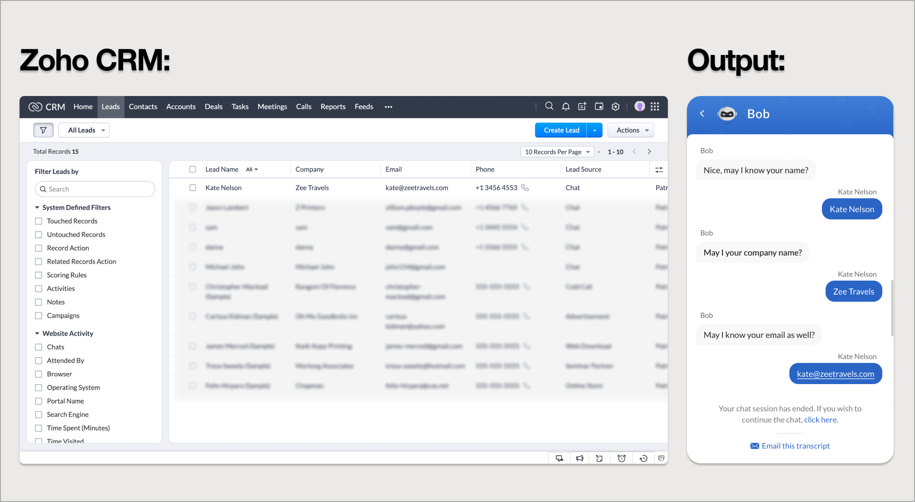Enable Record Action filter checkbox

39,248
